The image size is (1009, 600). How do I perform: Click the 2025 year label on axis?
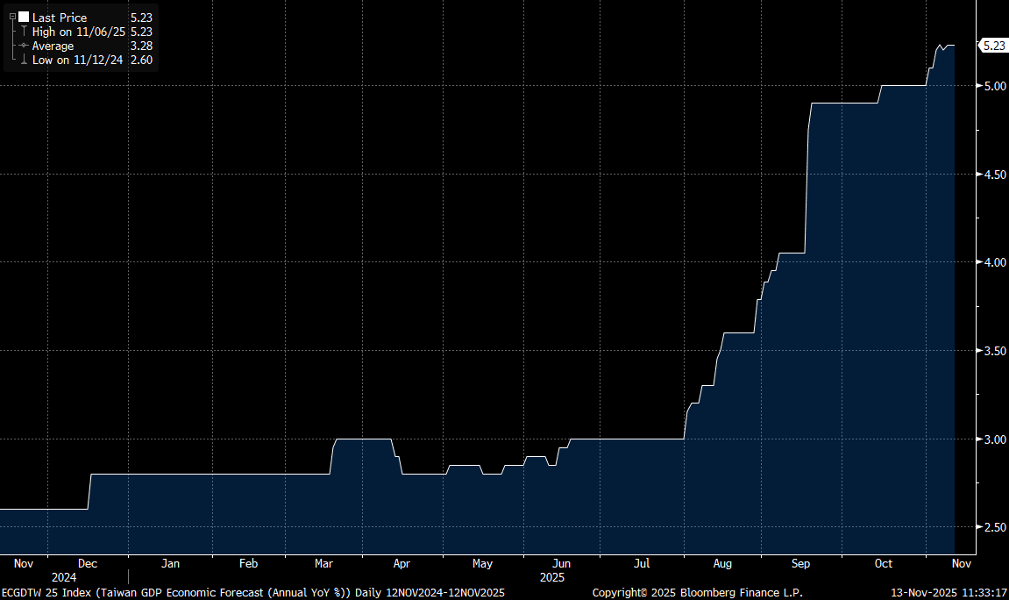pos(552,577)
